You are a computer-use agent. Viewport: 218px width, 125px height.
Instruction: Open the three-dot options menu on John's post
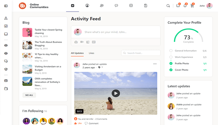(155, 64)
